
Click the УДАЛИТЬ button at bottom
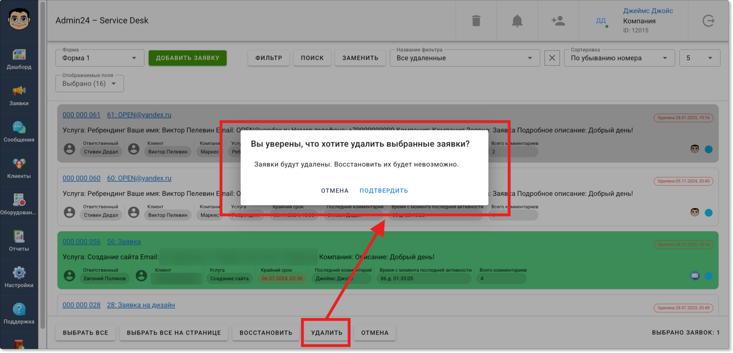click(x=326, y=333)
